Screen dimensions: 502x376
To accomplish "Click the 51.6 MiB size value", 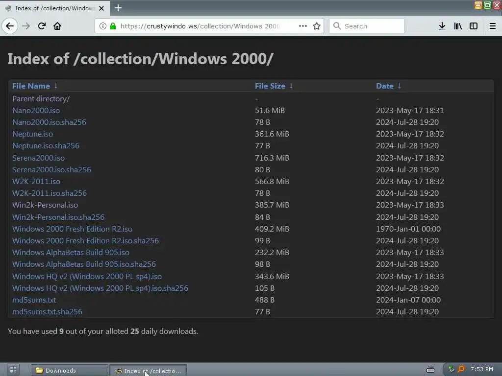I will [x=270, y=110].
